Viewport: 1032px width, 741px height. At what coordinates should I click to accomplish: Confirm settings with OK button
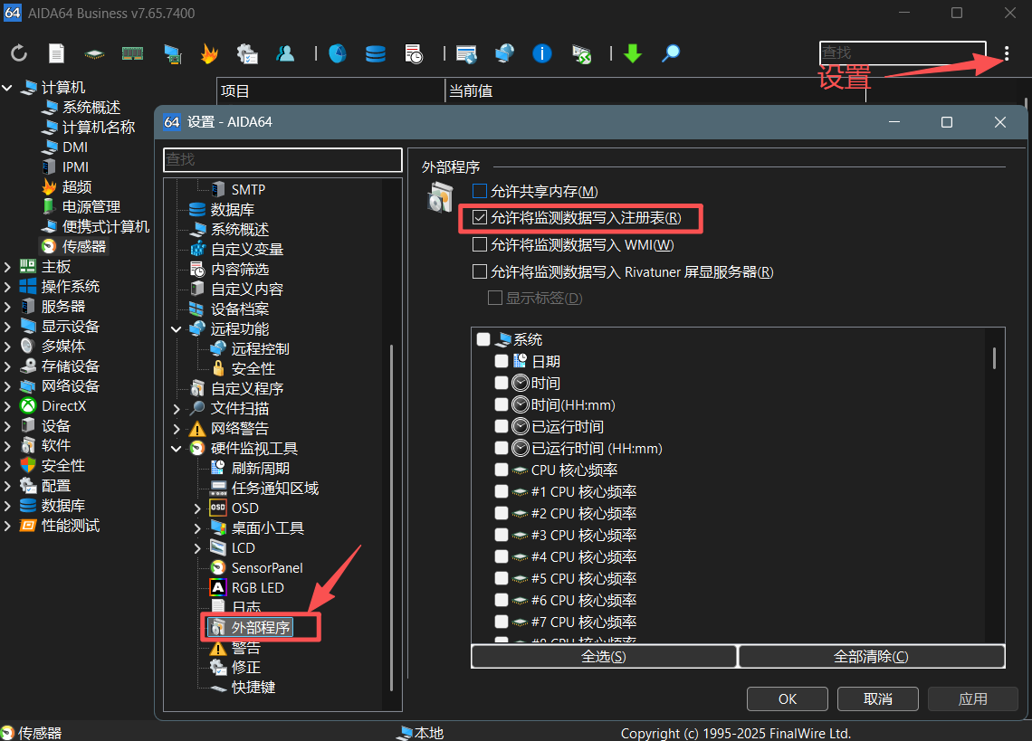pyautogui.click(x=788, y=698)
